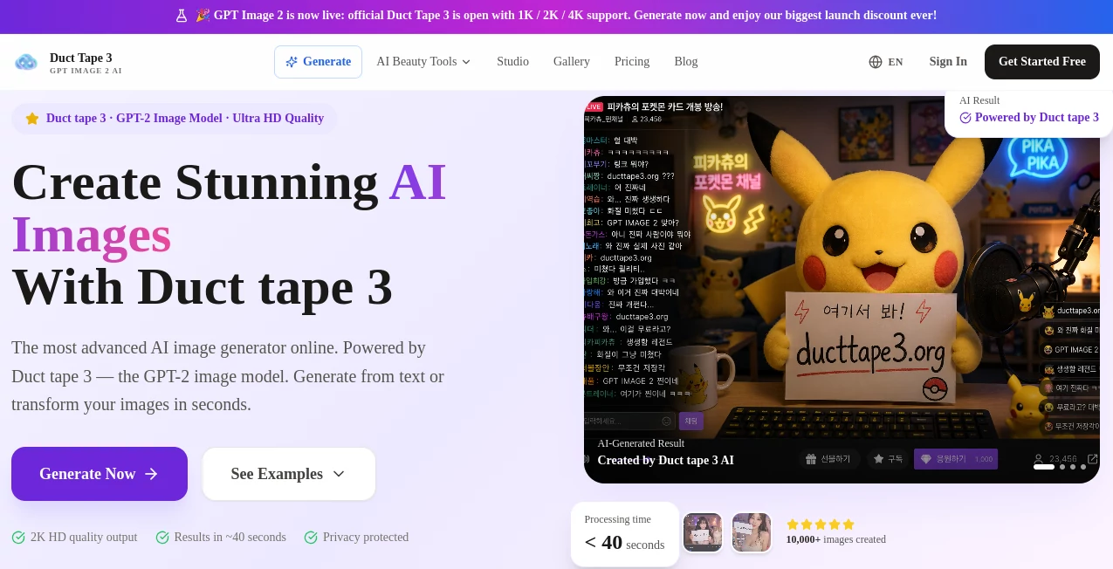Click the most advanced AI image generator paragraph
1113x569 pixels.
230,376
